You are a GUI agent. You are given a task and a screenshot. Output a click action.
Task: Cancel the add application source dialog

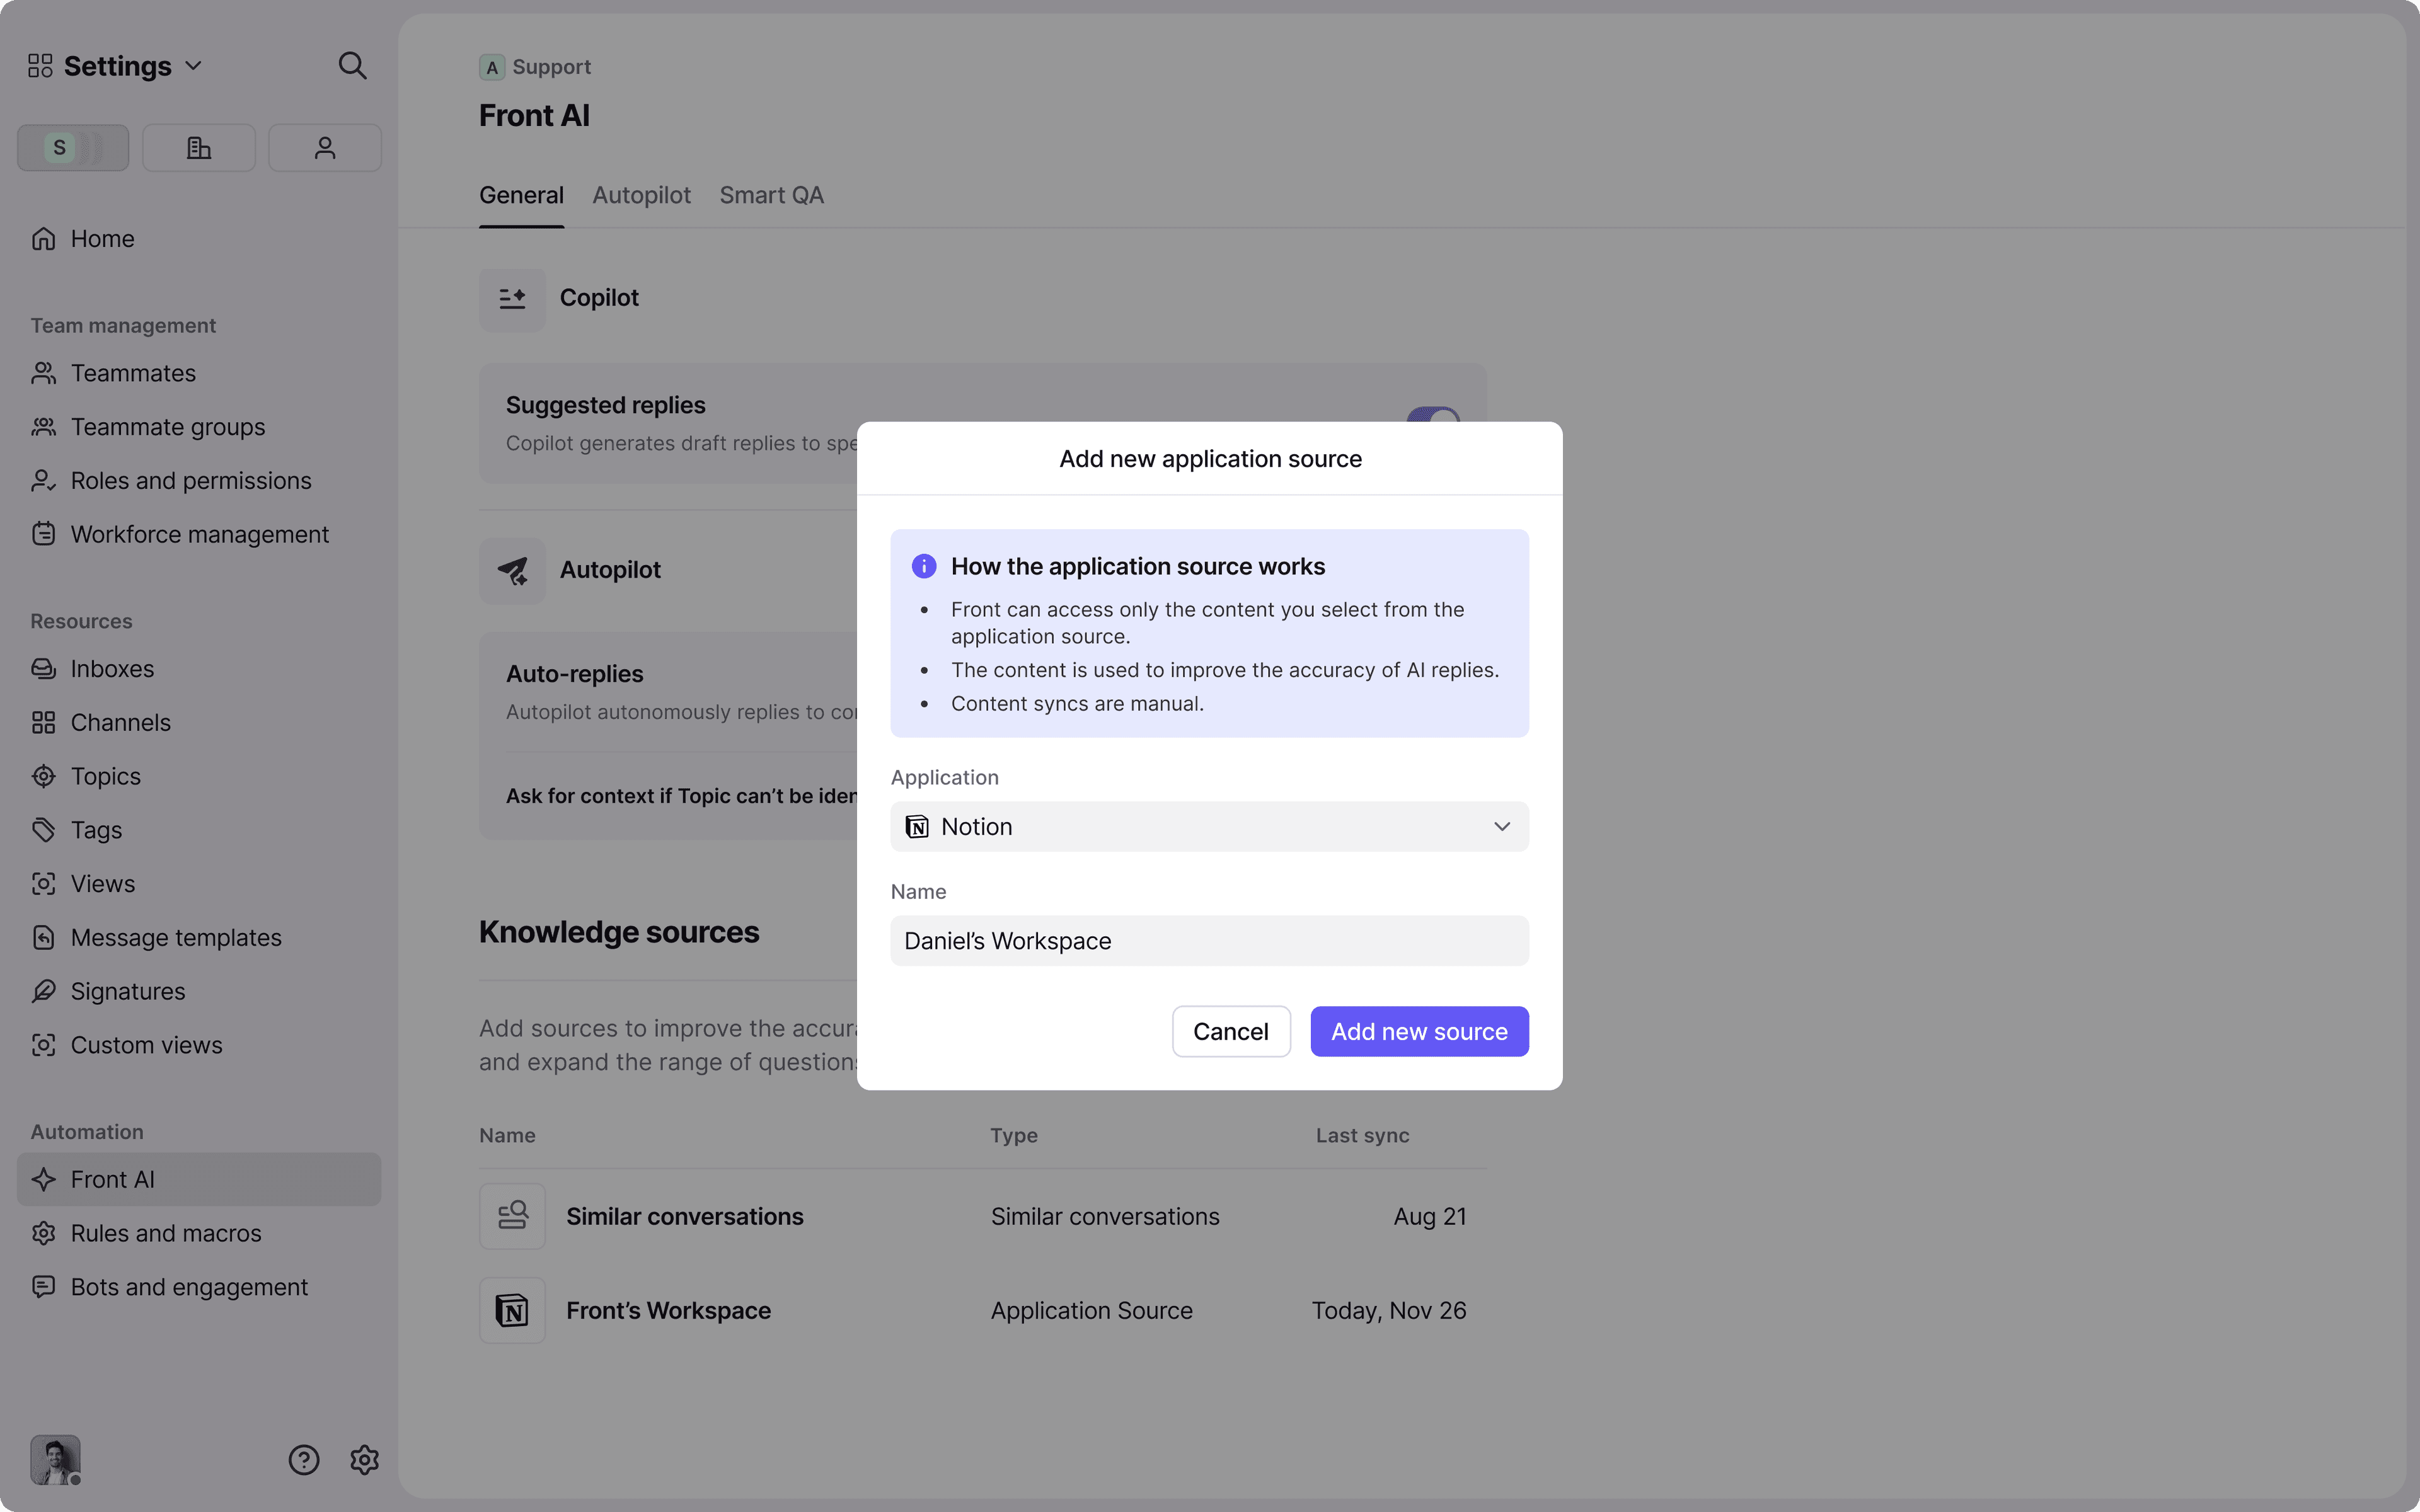point(1230,1031)
